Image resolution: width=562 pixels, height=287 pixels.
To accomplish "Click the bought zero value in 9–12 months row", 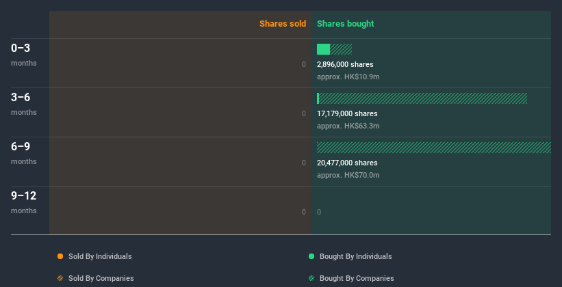I will pos(319,212).
